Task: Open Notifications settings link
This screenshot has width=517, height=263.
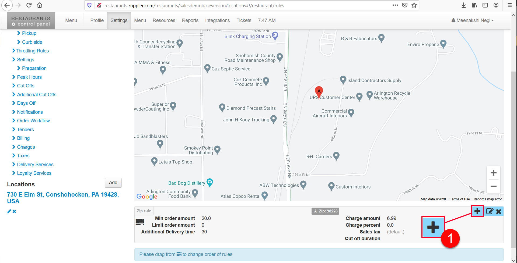Action: coord(30,112)
